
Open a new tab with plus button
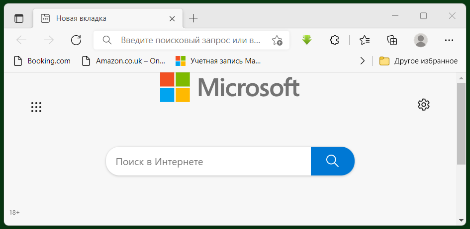coord(193,18)
